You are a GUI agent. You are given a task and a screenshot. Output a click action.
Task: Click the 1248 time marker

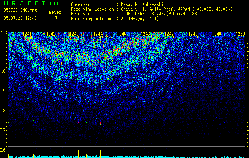click(x=193, y=34)
